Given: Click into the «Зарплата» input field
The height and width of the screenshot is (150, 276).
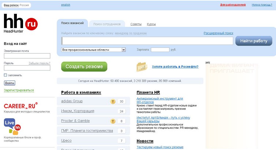Looking at the screenshot, I should [x=160, y=50].
